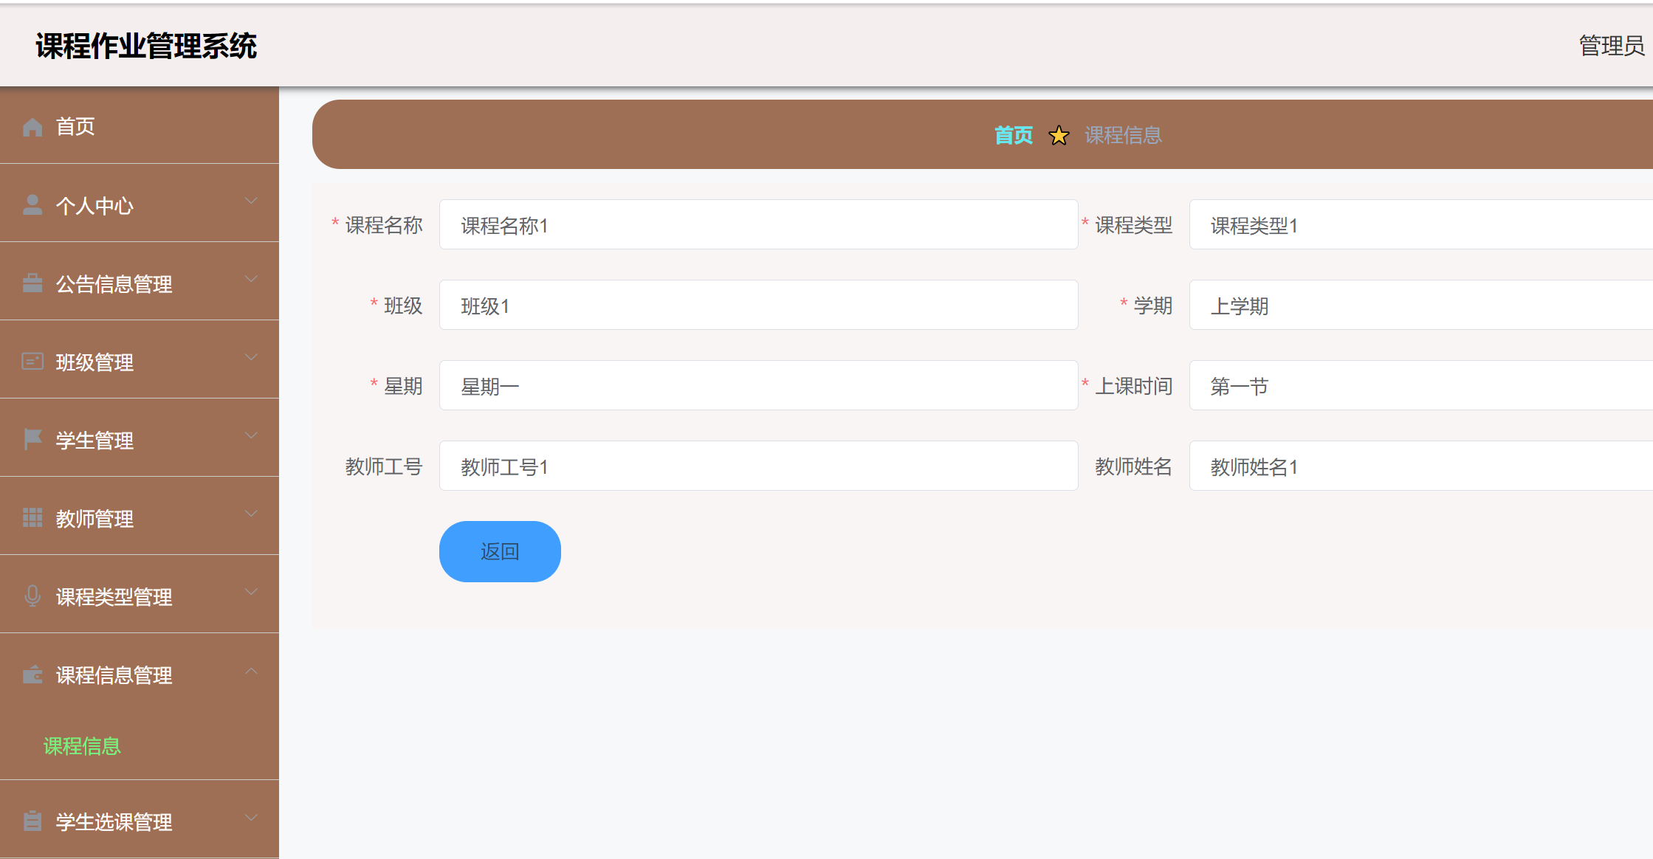Viewport: 1653px width, 859px height.
Task: Open the 首页 breadcrumb link
Action: (1014, 135)
